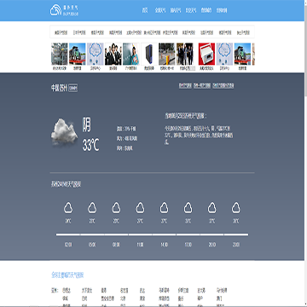Click the 14:00 time label

pyautogui.click(x=164, y=245)
